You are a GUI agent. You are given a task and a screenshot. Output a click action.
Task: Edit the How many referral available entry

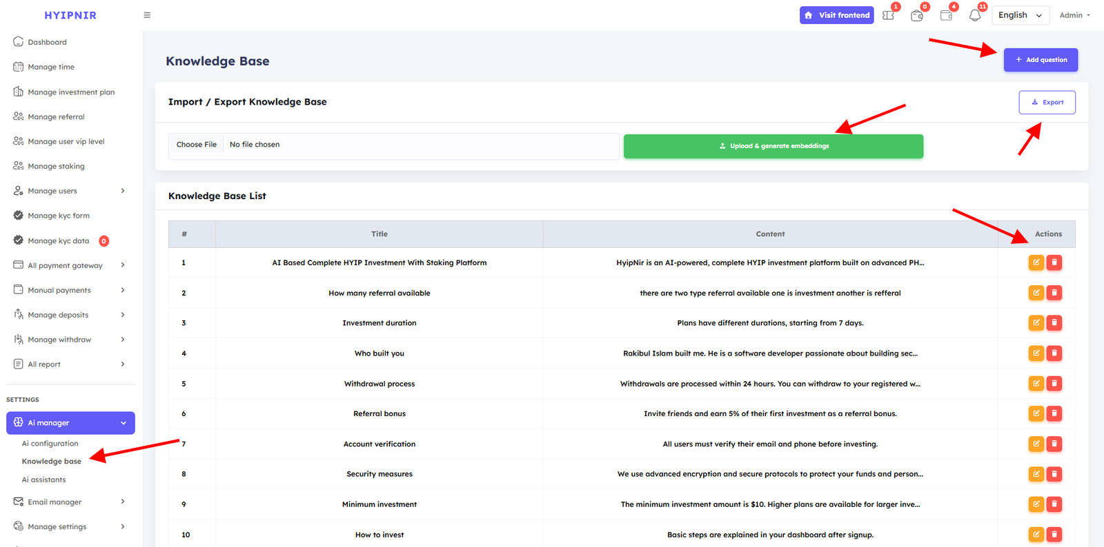(x=1036, y=293)
